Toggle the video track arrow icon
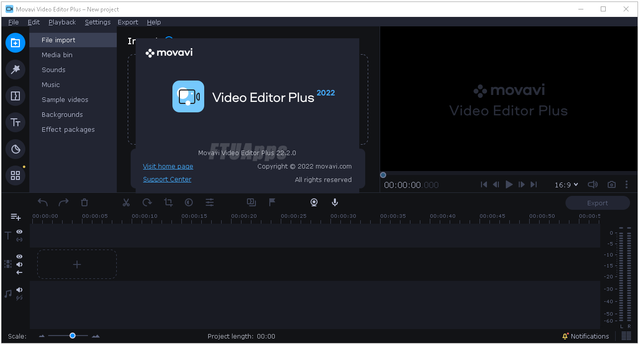 [19, 272]
